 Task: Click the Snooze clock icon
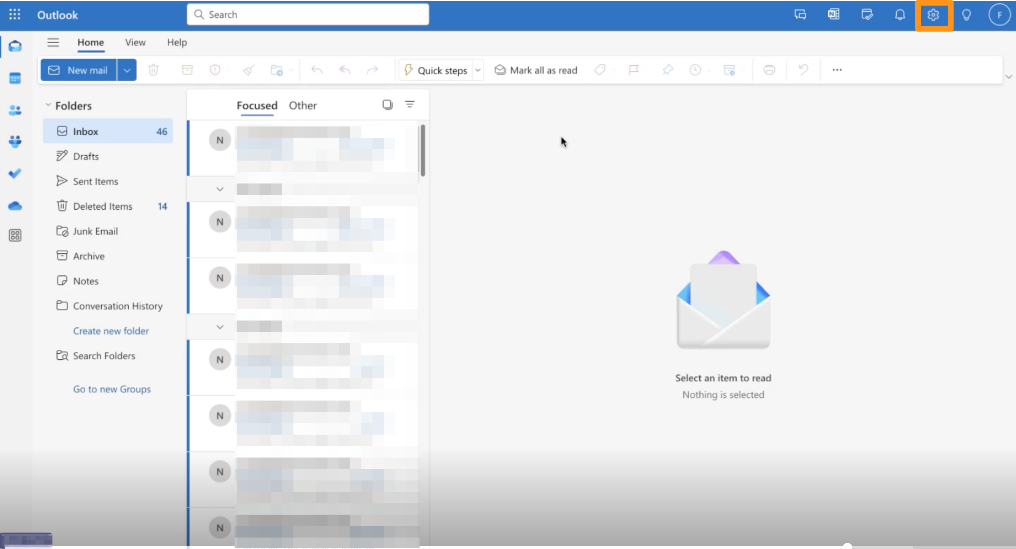695,70
